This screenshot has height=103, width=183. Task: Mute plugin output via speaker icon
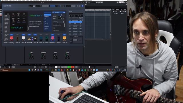coord(57,6)
